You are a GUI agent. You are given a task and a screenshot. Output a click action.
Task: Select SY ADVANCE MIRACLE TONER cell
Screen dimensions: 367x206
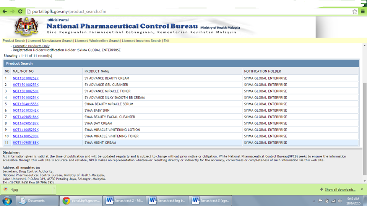point(162,91)
